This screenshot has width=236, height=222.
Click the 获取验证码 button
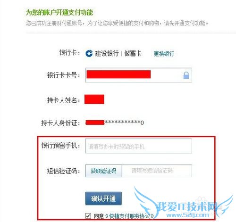(x=103, y=171)
